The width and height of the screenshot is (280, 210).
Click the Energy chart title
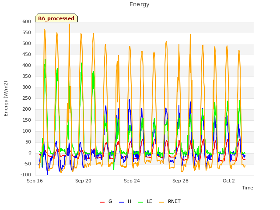coord(140,4)
